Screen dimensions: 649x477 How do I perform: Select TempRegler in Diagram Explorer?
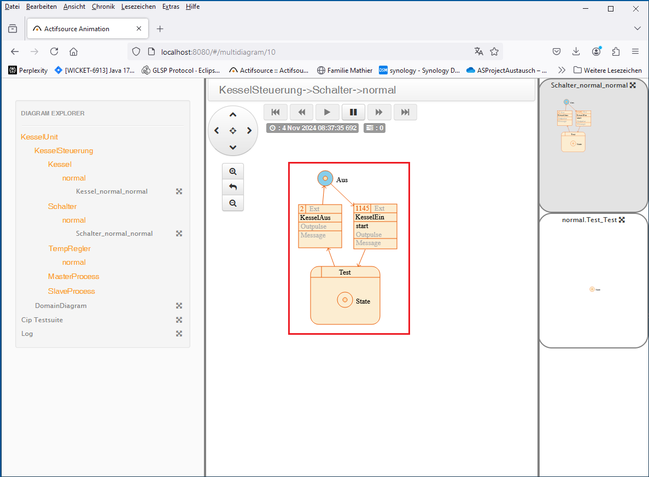(x=69, y=248)
